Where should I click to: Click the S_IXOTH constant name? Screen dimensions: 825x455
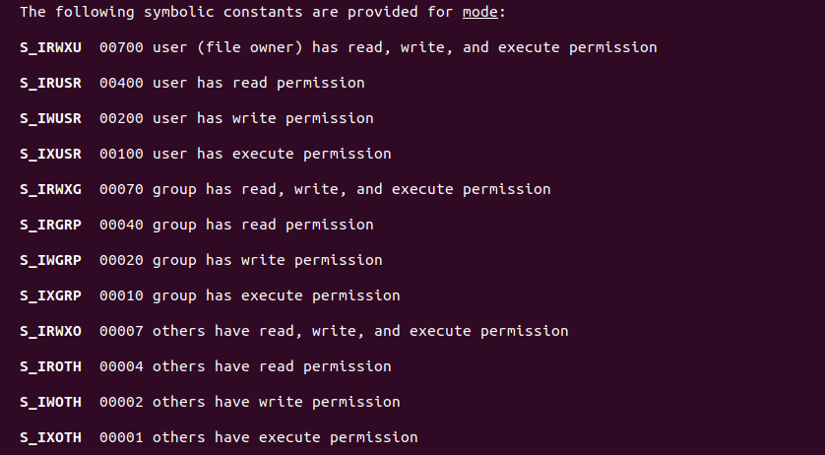tap(51, 437)
